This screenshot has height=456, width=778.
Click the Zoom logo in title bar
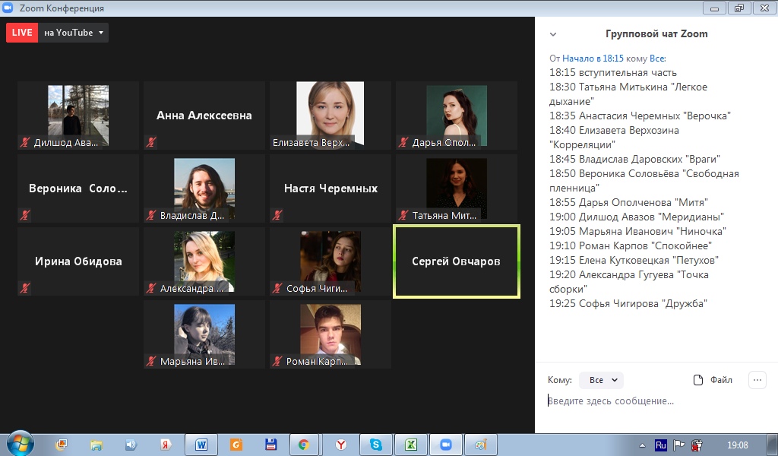pyautogui.click(x=8, y=8)
